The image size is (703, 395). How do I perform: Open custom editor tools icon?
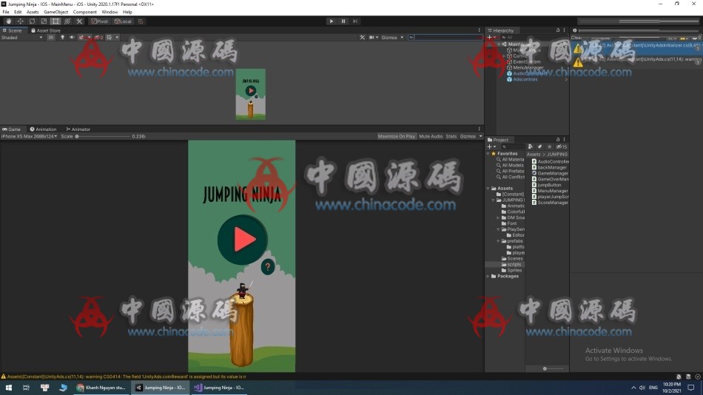click(79, 21)
